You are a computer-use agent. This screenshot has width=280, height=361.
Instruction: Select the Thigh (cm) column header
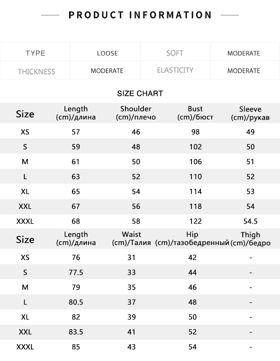coord(251,239)
